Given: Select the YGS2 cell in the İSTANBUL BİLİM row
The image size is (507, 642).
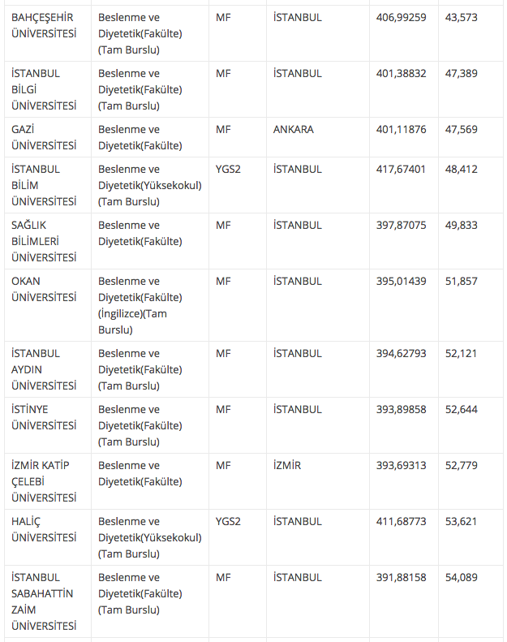Looking at the screenshot, I should (x=228, y=169).
